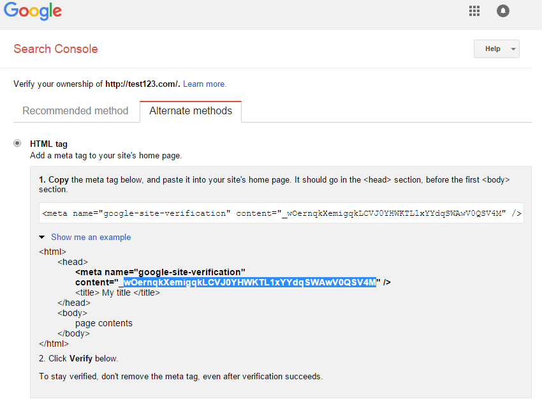Click the notifications bell icon
Image resolution: width=542 pixels, height=408 pixels.
tap(503, 11)
